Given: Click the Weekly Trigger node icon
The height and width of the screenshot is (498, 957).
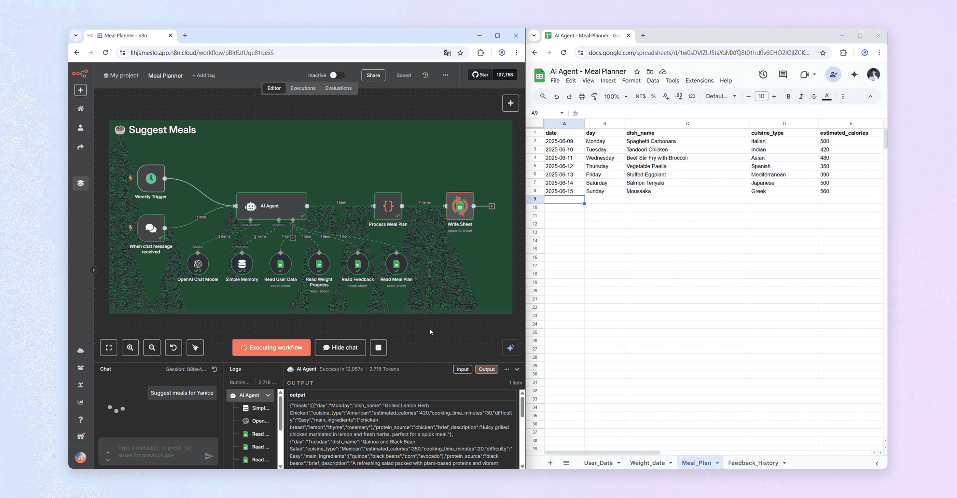Looking at the screenshot, I should (x=151, y=178).
